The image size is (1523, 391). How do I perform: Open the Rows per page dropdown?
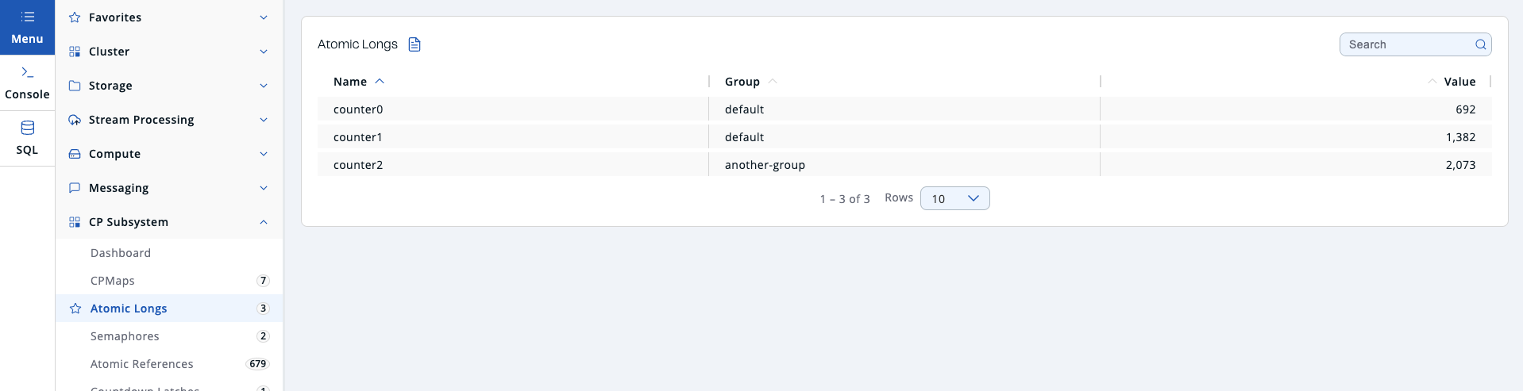pos(954,198)
